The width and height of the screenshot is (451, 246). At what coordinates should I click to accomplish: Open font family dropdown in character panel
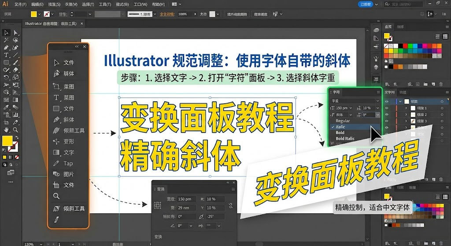coord(377,101)
